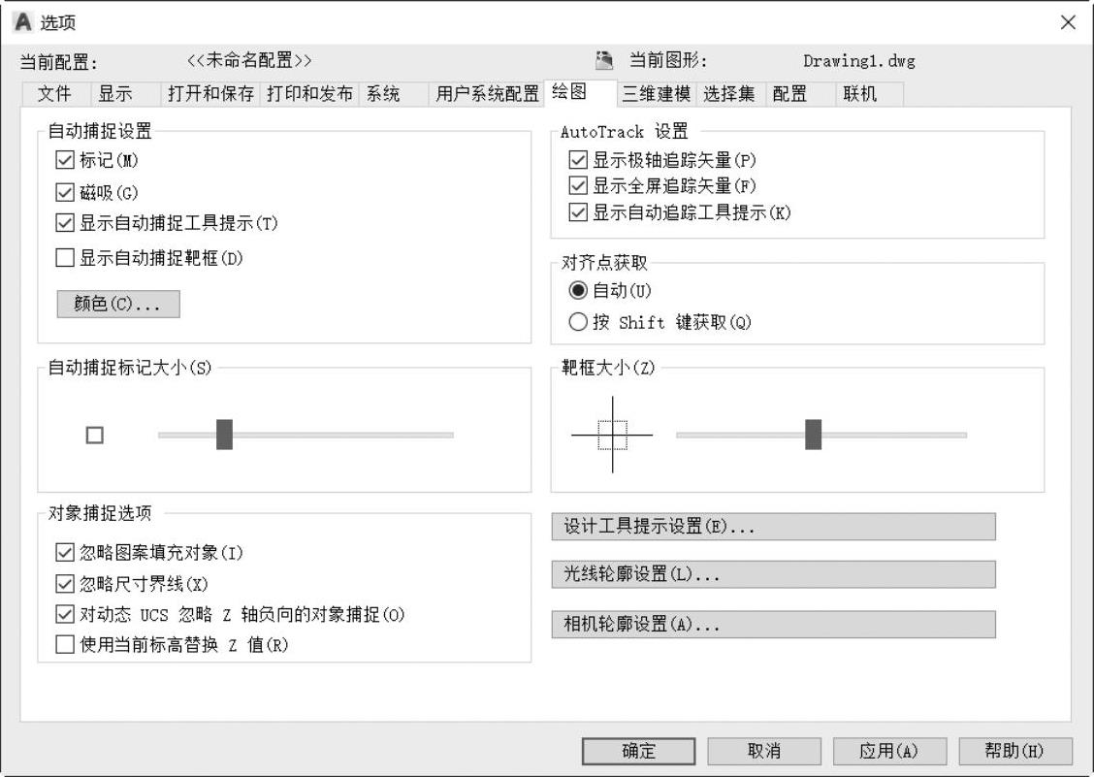Screen dimensions: 1094x777
Task: Click the <<未命名配置>> profile name
Action: (249, 61)
